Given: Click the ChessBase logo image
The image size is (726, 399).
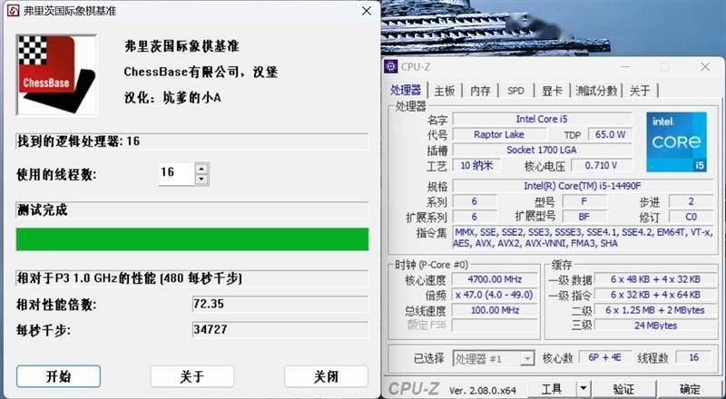Looking at the screenshot, I should (56, 75).
